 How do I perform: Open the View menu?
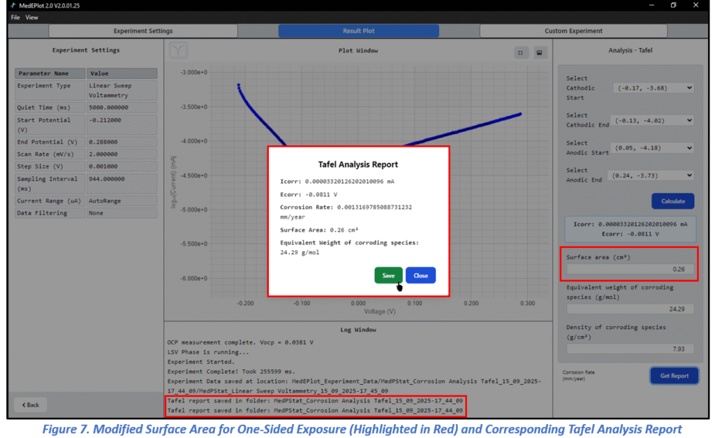point(32,17)
